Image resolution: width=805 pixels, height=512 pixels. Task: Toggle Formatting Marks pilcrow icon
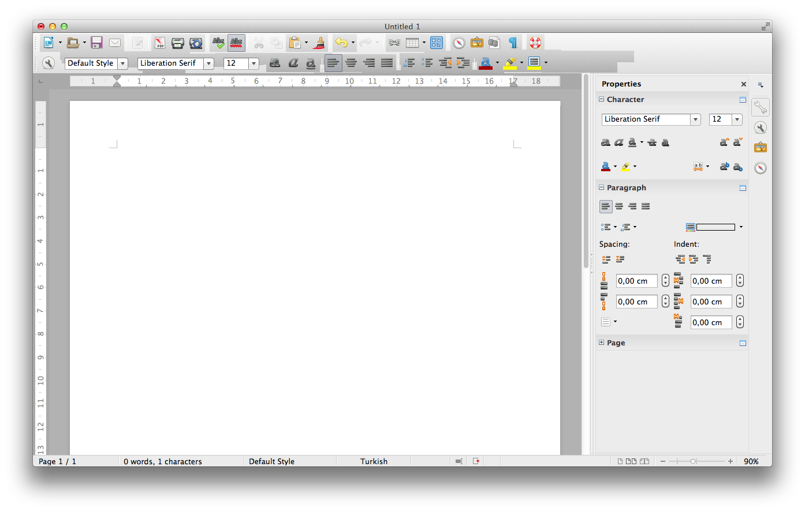[x=512, y=43]
